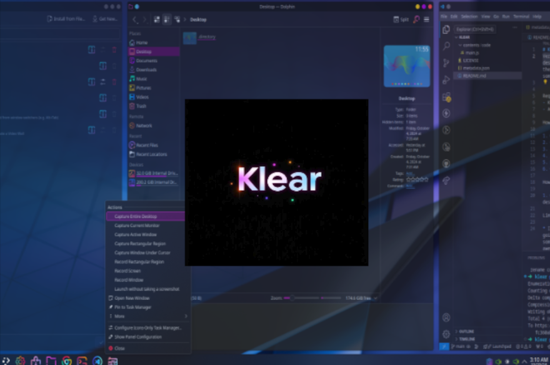
Task: Open the search magnifier in Dolphin toolbar
Action: pos(416,19)
